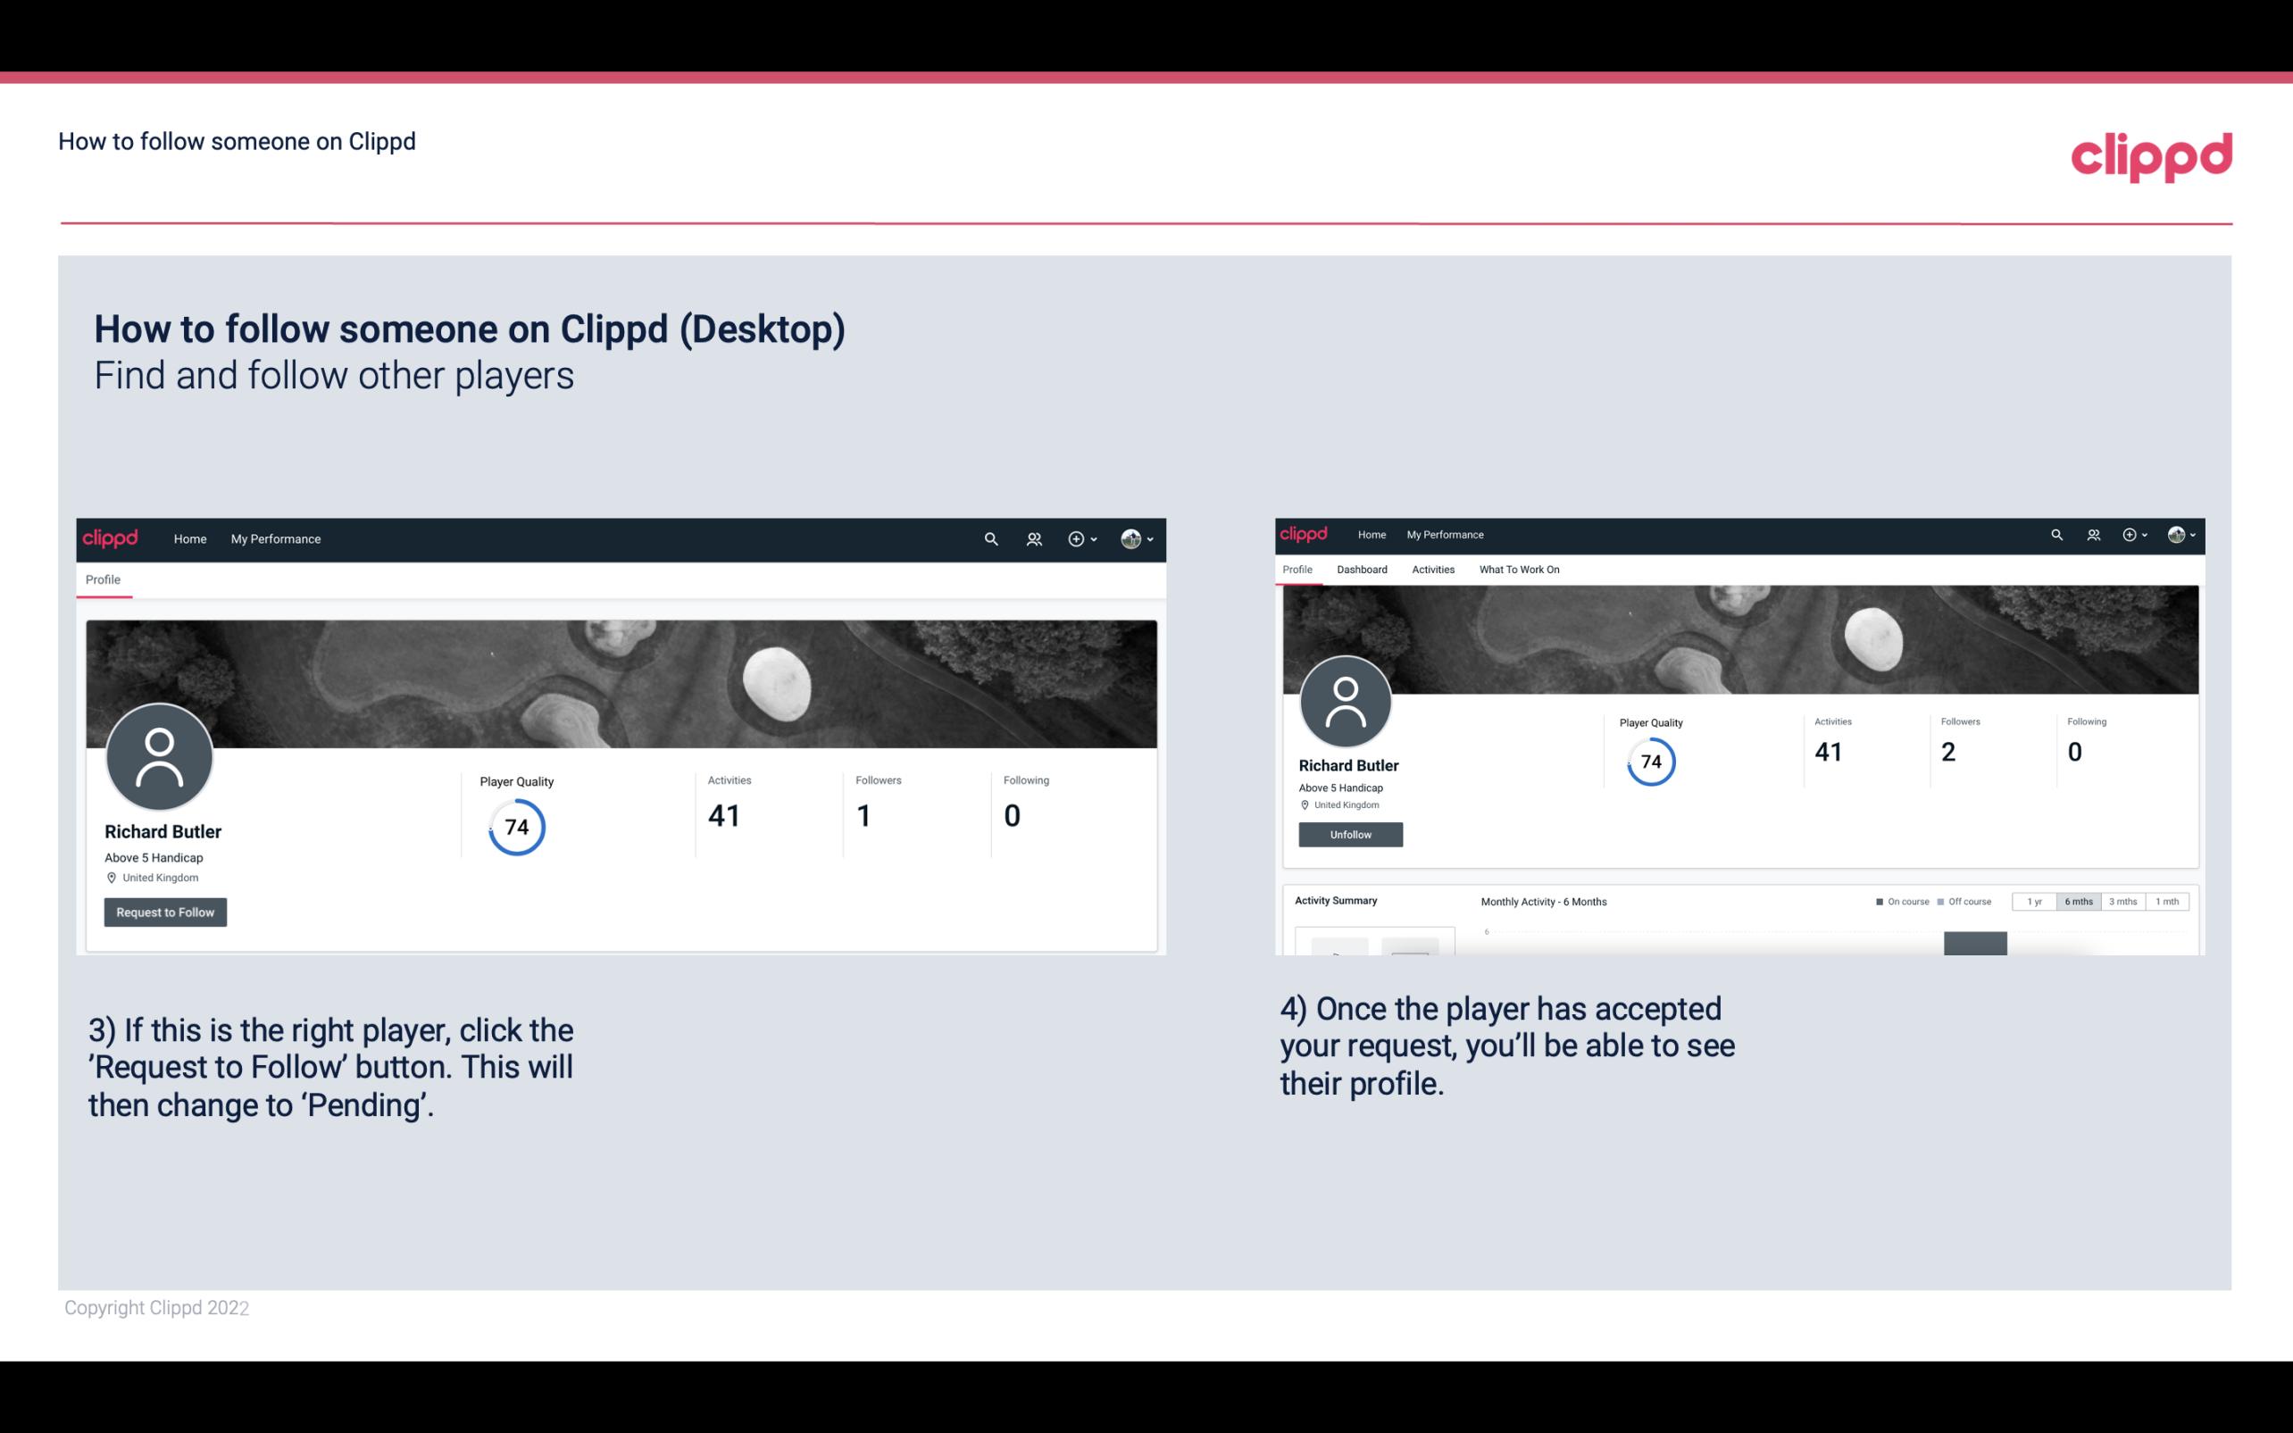Select the 'Activities' tab on right profile
2293x1433 pixels.
coord(1431,568)
